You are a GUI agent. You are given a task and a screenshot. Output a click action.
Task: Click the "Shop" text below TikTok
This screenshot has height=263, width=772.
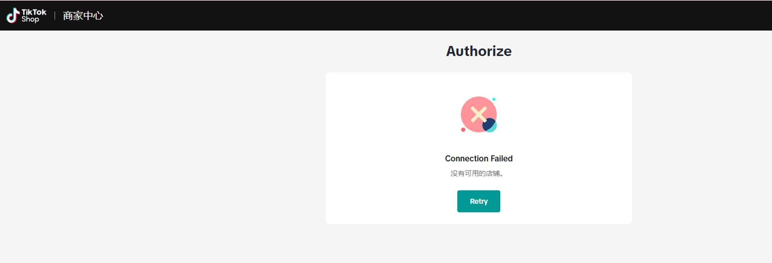click(x=30, y=20)
